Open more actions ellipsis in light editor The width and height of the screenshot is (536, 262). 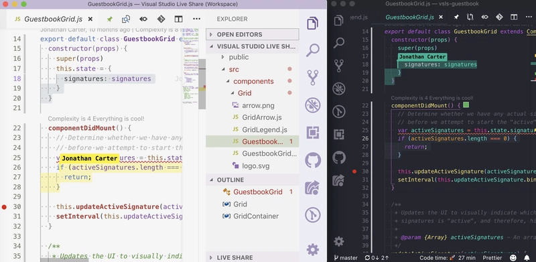click(x=196, y=19)
